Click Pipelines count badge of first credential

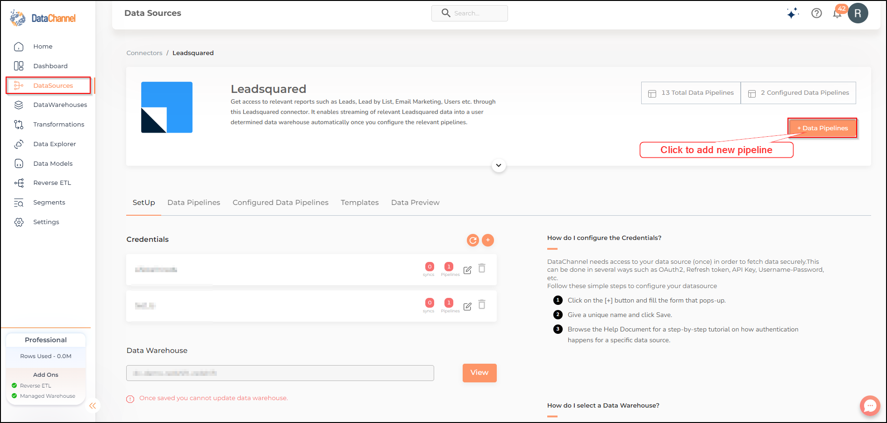click(449, 267)
